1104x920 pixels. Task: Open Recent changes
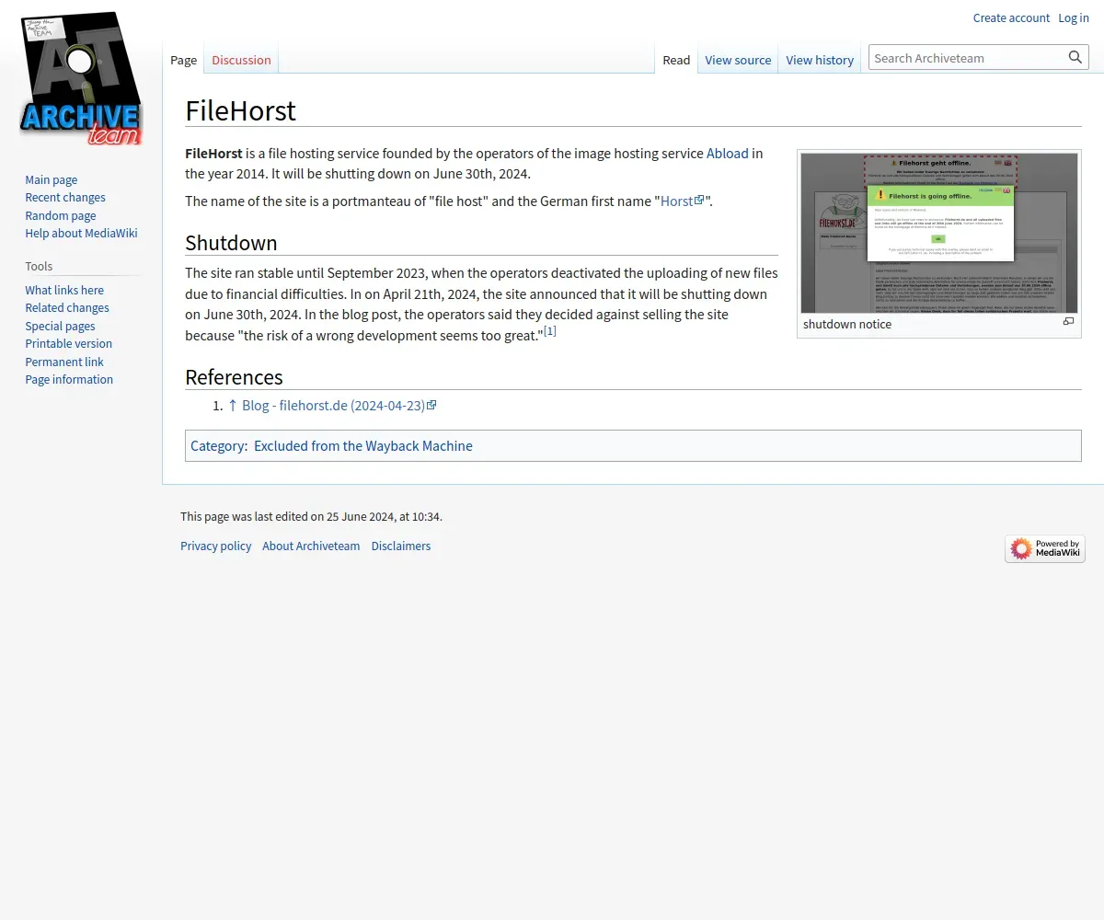click(x=65, y=198)
